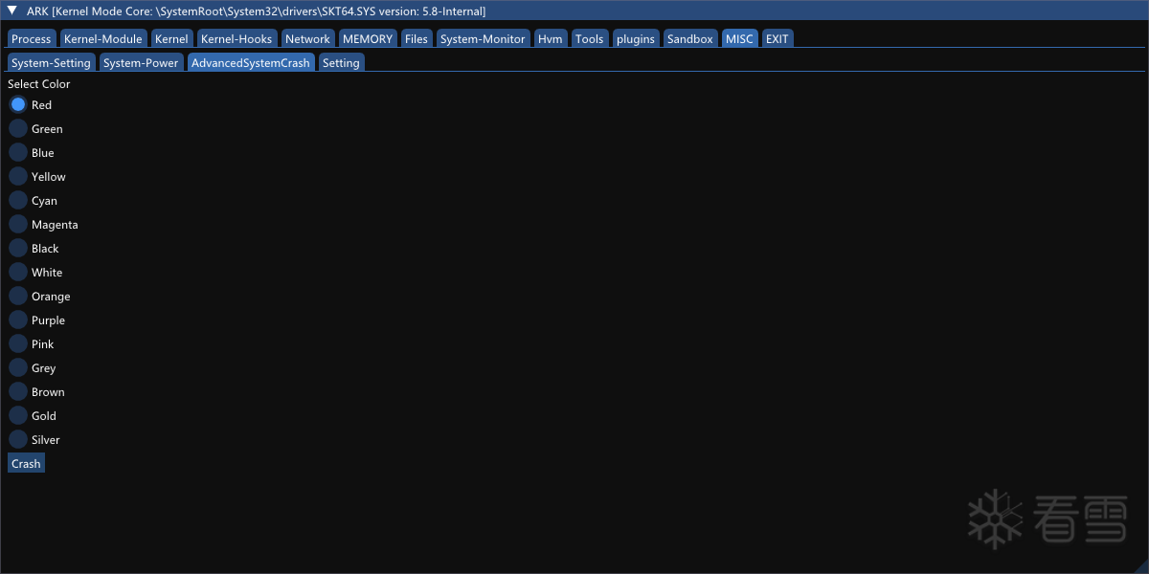This screenshot has height=574, width=1149.
Task: Pick the Magenta crash color
Action: click(18, 224)
